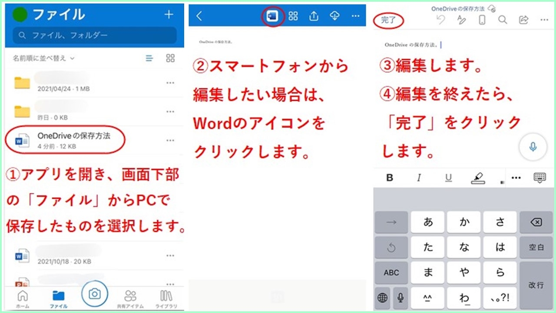
Task: Hide the keyboard with keyboard icon
Action: pos(540,178)
